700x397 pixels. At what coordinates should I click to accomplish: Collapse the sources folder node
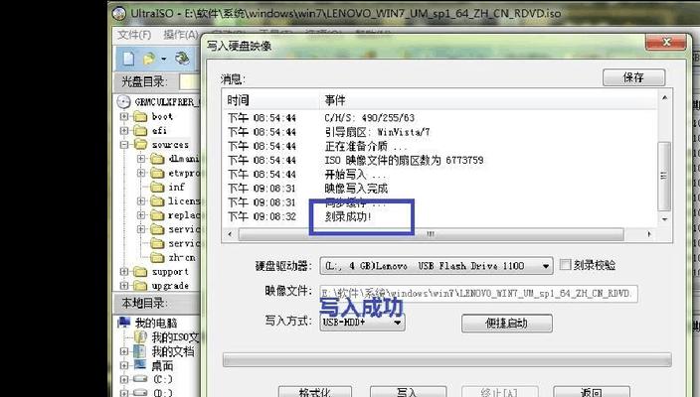pos(124,145)
